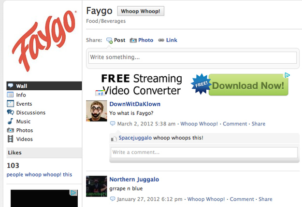Click the Events calendar icon
This screenshot has height=207, width=302.
click(x=11, y=104)
